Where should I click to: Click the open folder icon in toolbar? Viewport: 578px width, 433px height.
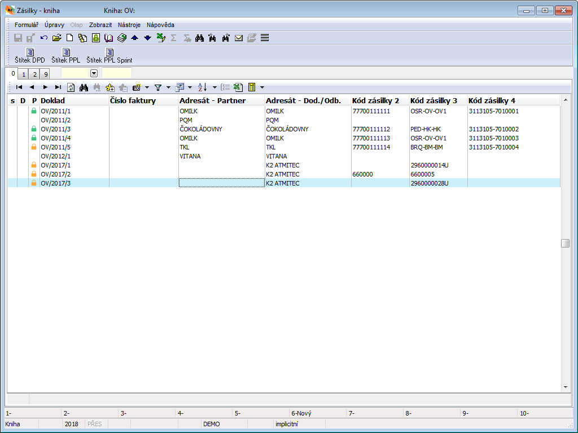pyautogui.click(x=56, y=38)
